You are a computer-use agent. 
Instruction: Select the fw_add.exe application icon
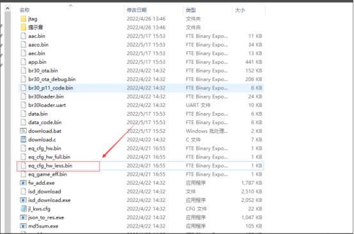23,183
